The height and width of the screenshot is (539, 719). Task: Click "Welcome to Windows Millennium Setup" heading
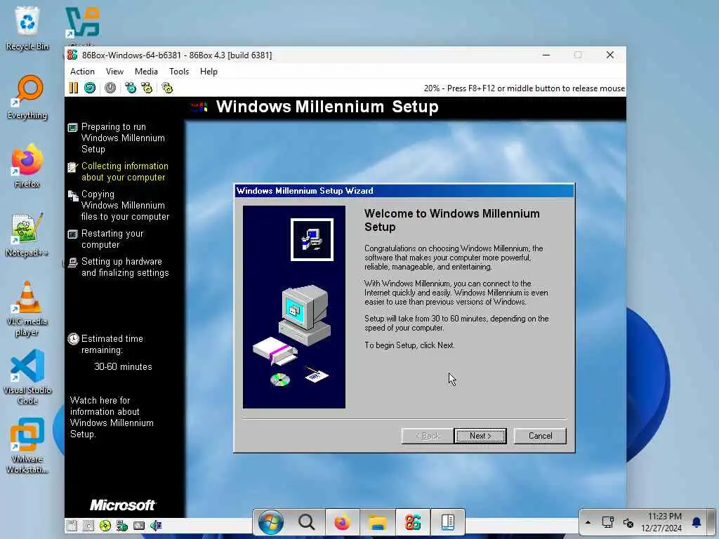(451, 220)
